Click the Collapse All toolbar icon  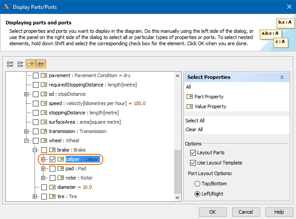tap(20, 64)
